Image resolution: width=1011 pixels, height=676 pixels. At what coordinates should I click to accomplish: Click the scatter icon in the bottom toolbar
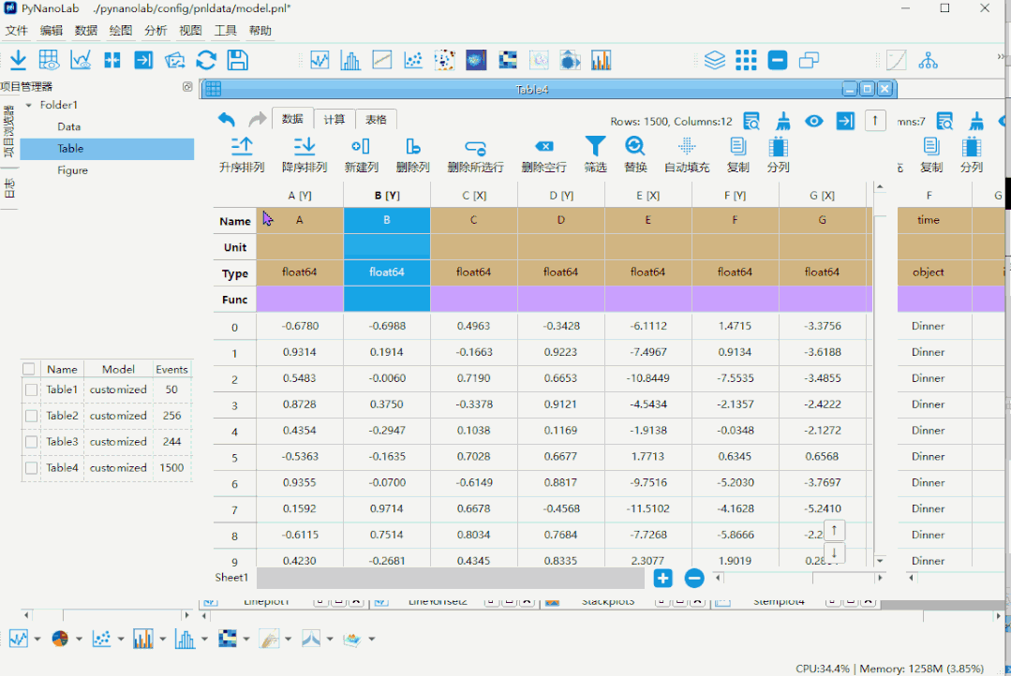102,639
